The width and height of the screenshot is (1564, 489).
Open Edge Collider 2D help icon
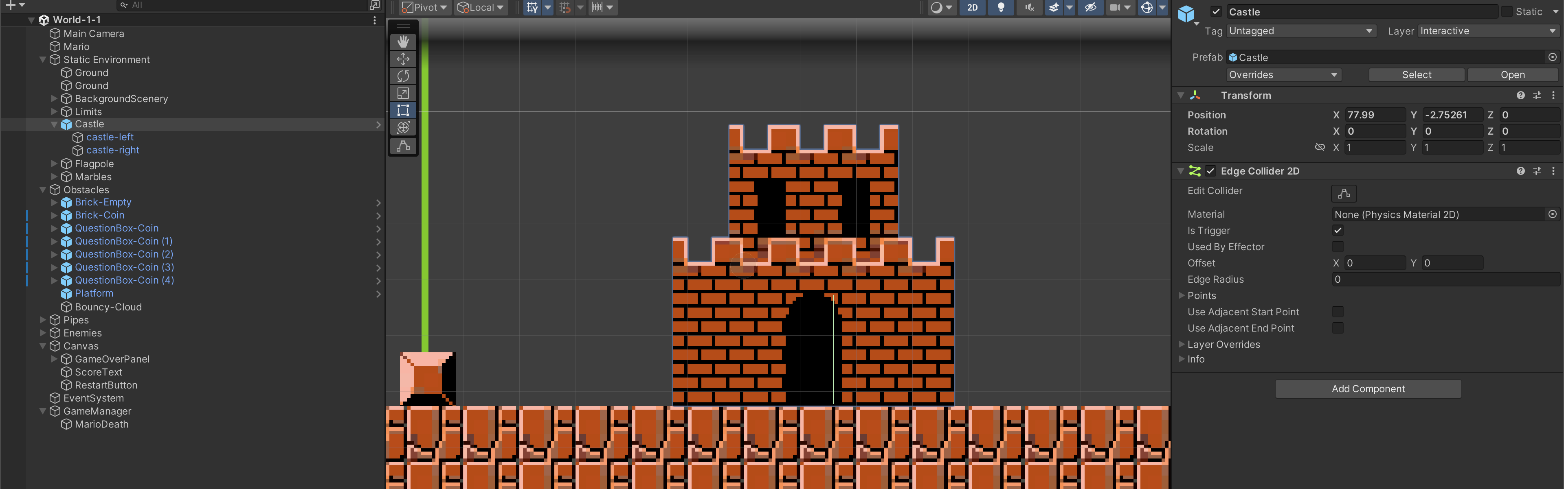click(1520, 171)
